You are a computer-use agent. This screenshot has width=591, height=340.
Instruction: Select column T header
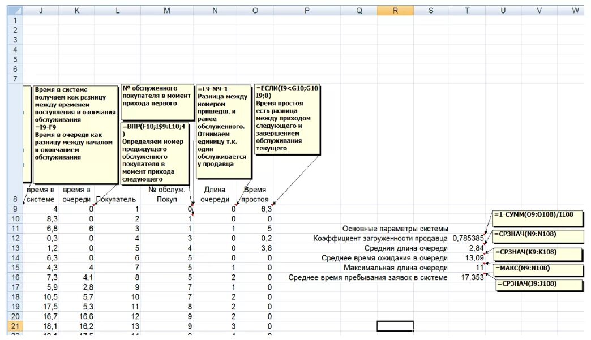pos(467,11)
